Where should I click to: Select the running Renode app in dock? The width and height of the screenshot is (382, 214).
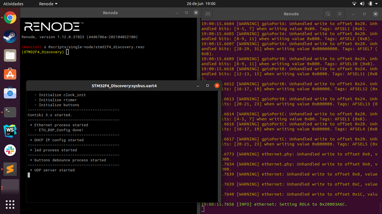pyautogui.click(x=10, y=187)
